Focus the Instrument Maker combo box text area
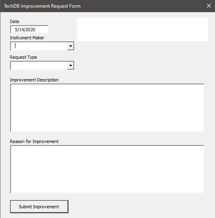The width and height of the screenshot is (215, 218). point(39,46)
